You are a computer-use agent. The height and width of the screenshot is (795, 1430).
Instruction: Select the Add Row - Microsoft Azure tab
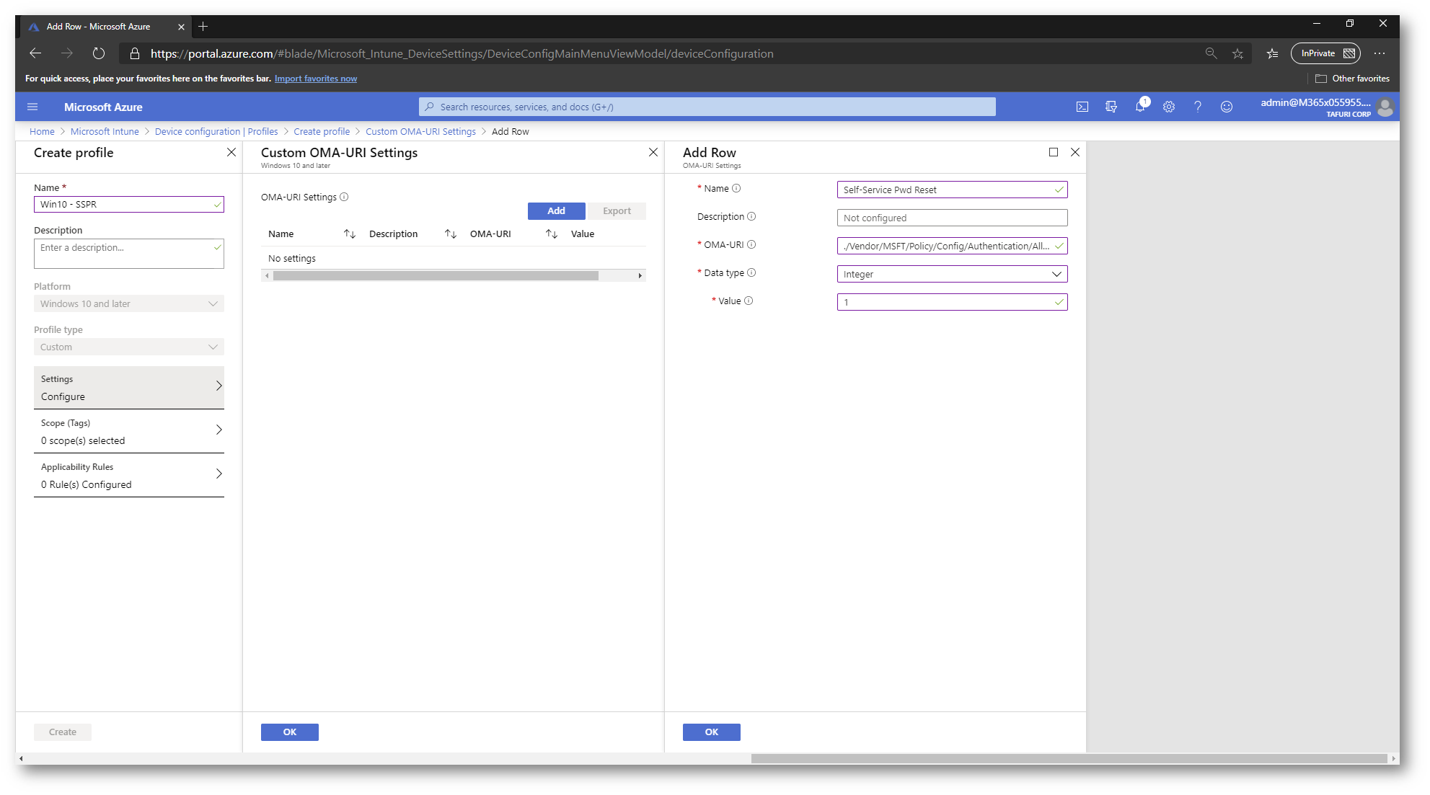click(x=105, y=27)
